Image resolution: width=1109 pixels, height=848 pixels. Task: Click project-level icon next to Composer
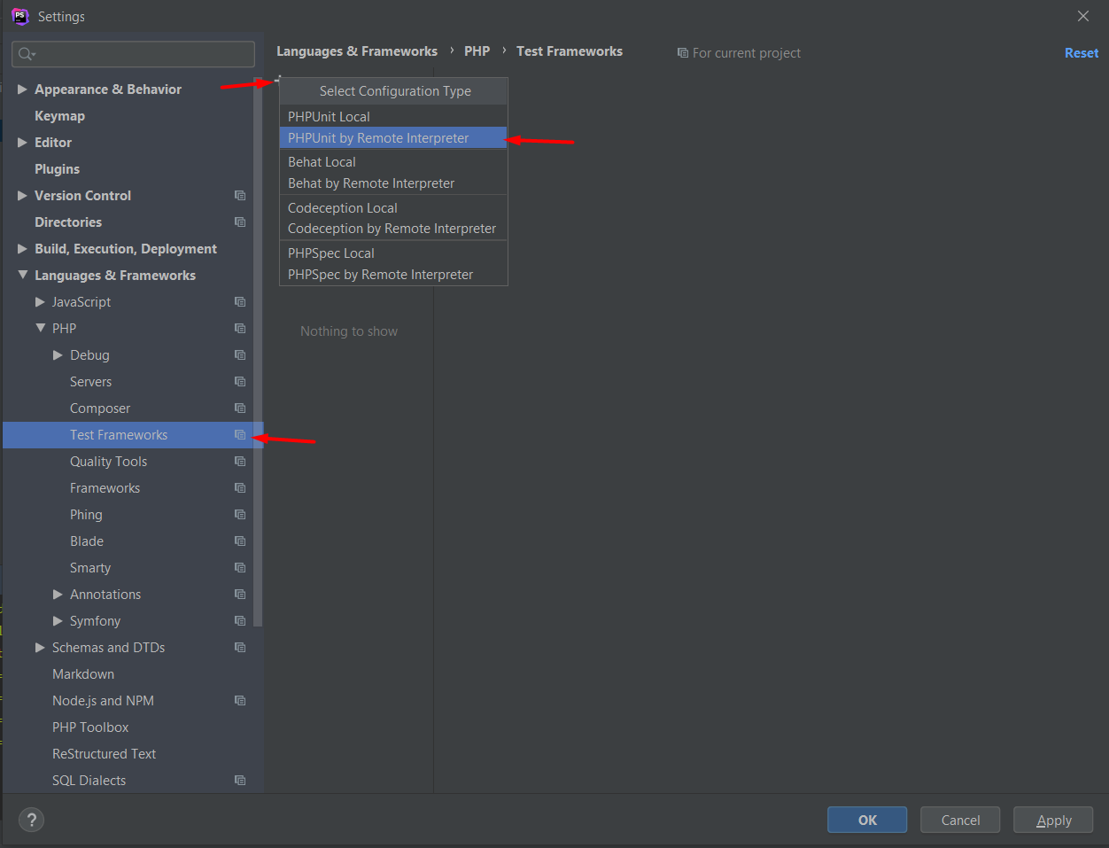(x=240, y=408)
